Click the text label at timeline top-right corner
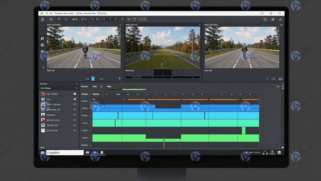Image resolution: width=321 pixels, height=181 pixels. [278, 86]
